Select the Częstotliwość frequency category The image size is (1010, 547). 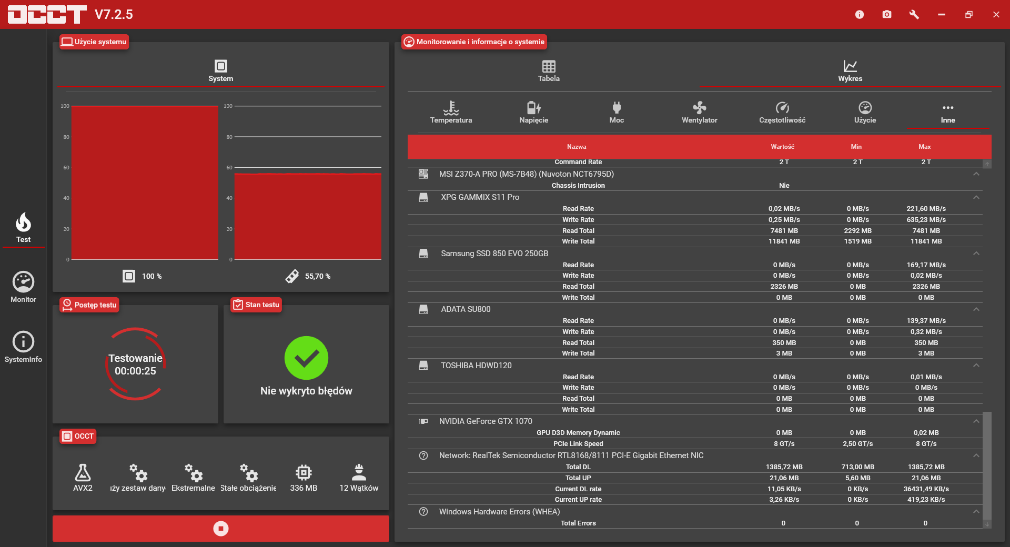pos(782,112)
